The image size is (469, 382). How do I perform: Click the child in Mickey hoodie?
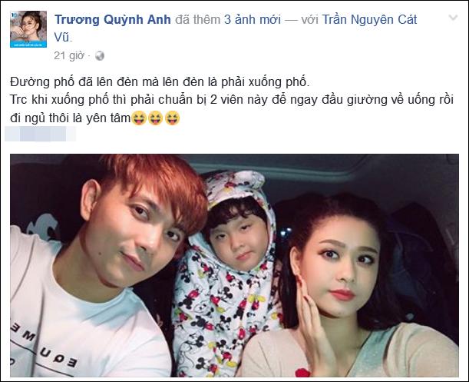coord(227,270)
